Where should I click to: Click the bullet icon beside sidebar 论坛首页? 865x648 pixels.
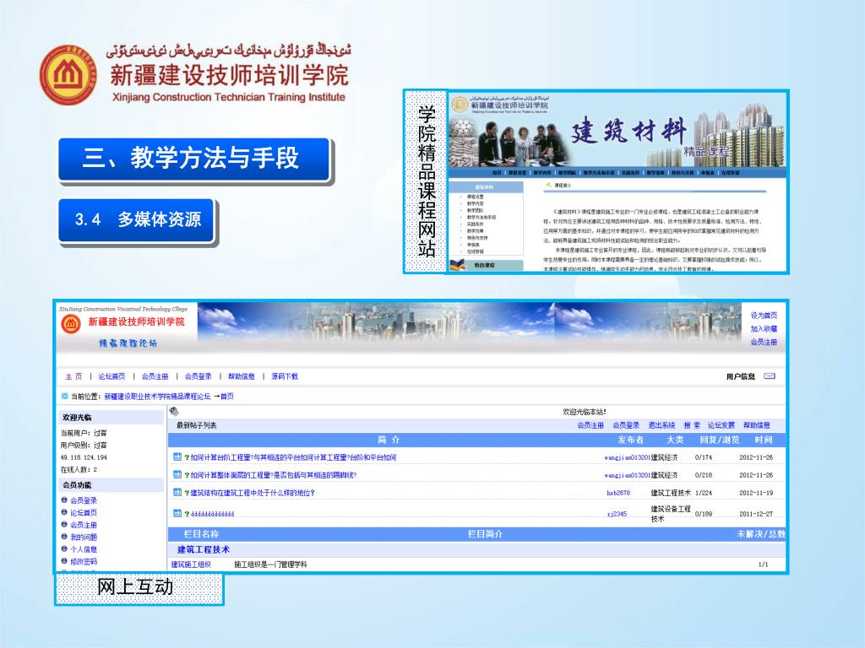coord(64,512)
